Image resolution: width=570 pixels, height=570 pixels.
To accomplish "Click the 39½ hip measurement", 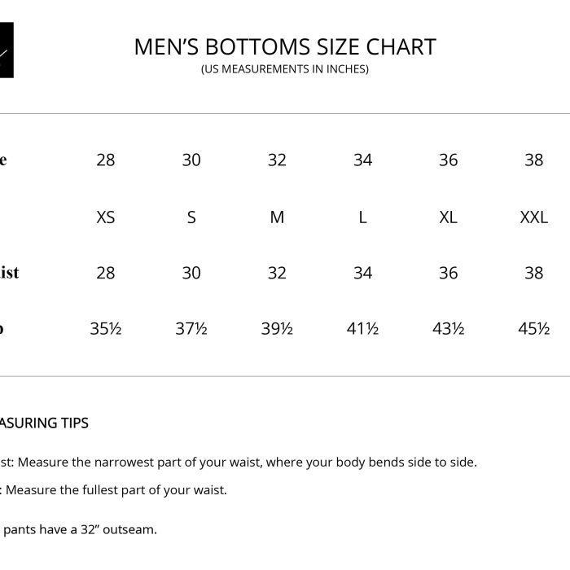I will coord(277,329).
